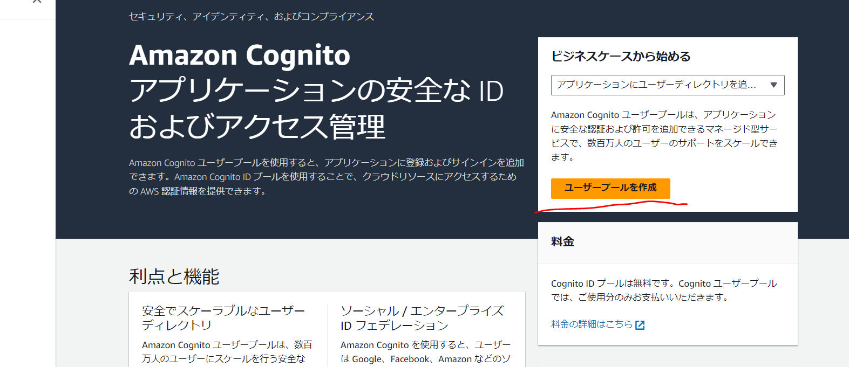Click the 利点と機能 section heading

point(174,276)
